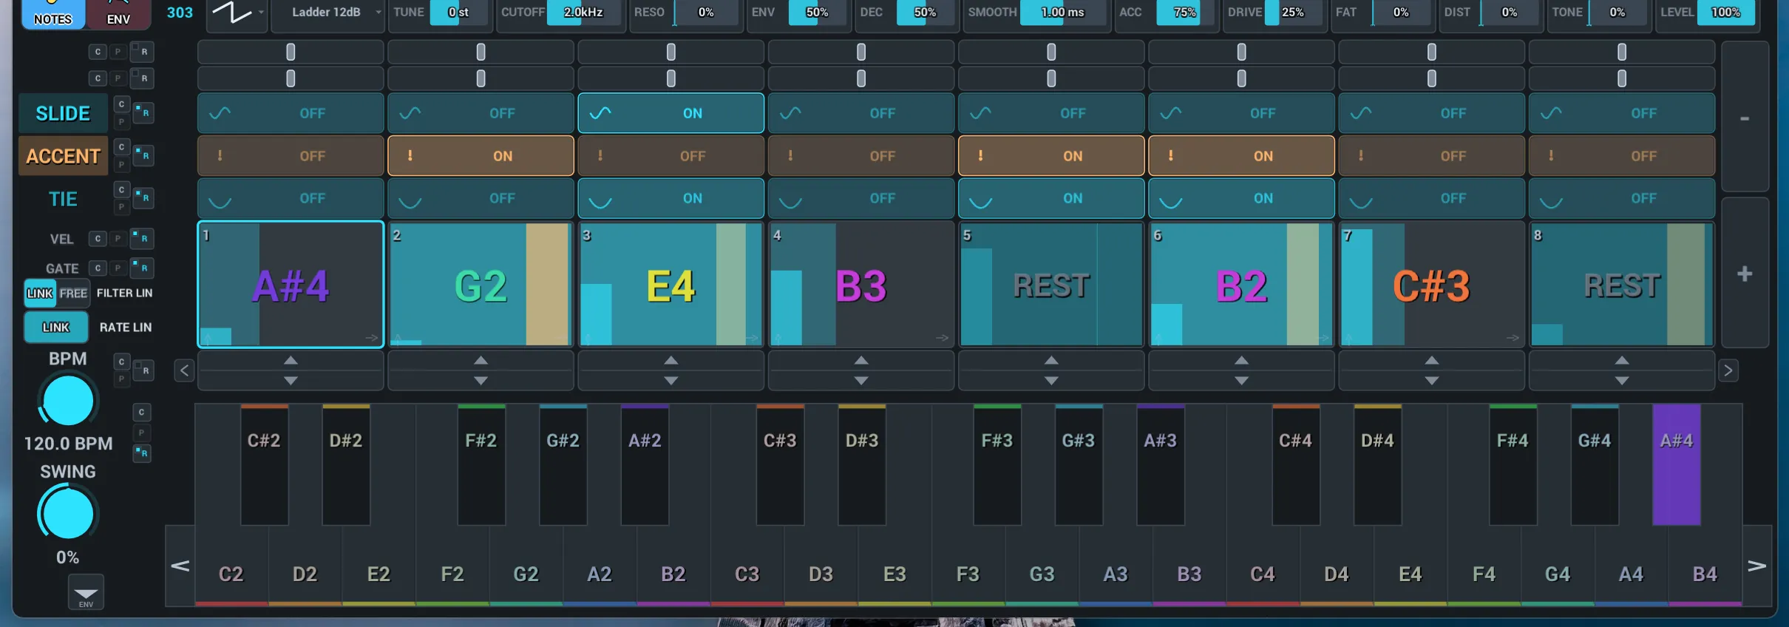
Task: Lower the step 4 note with down arrow
Action: [x=861, y=380]
